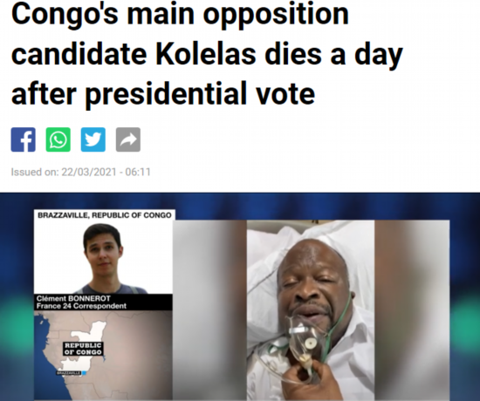The image size is (480, 401).
Task: Select the white Republic of Congo map shape
Action: tap(86, 345)
